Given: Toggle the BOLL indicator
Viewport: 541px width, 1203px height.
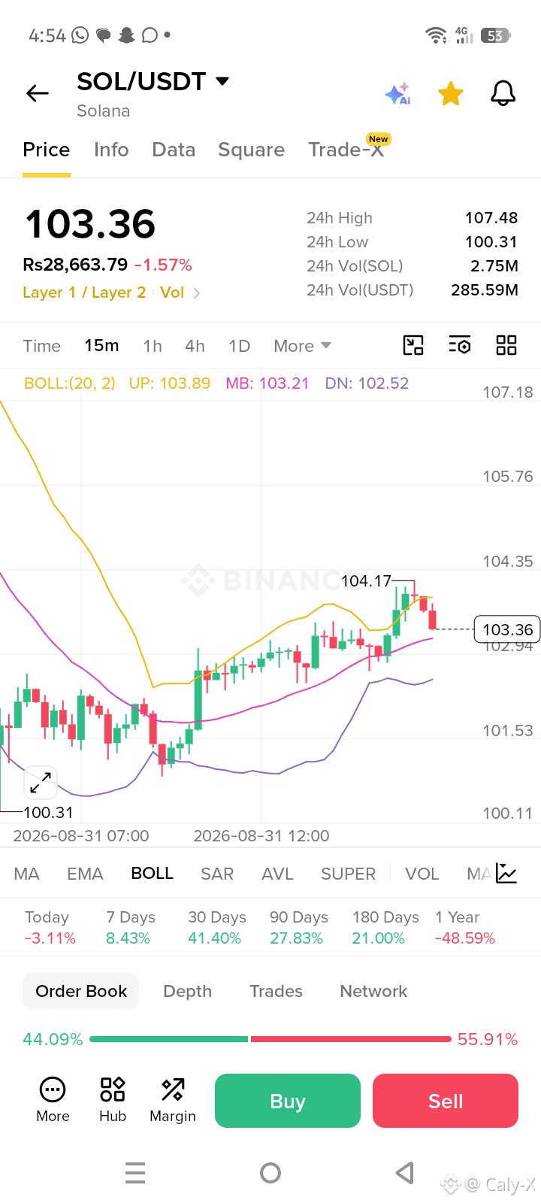Looking at the screenshot, I should [x=152, y=874].
